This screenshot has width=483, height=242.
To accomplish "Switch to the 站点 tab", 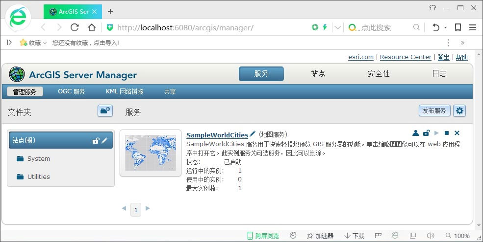I will [318, 74].
